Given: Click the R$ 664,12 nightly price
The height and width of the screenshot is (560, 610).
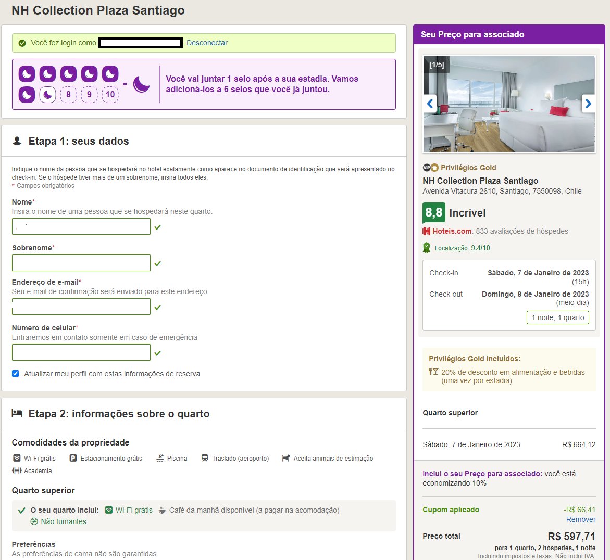Looking at the screenshot, I should (x=579, y=444).
